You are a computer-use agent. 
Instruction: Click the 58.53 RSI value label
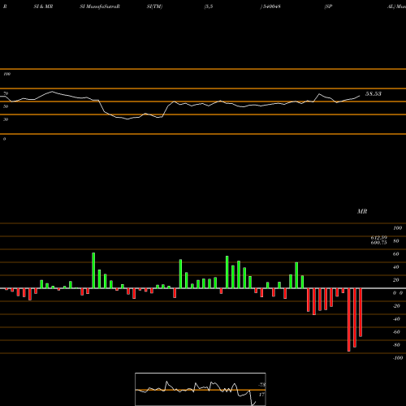pos(374,94)
